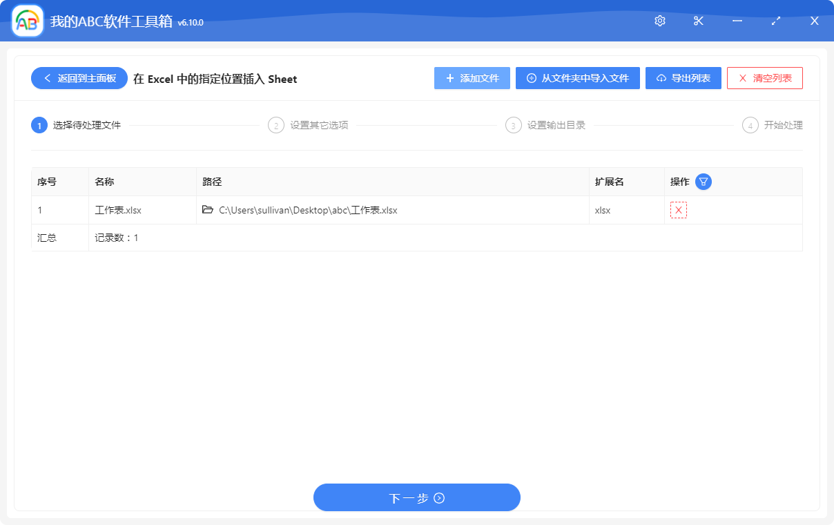This screenshot has width=834, height=525.
Task: Import files using 从文件夹中导入文件 button
Action: 578,78
